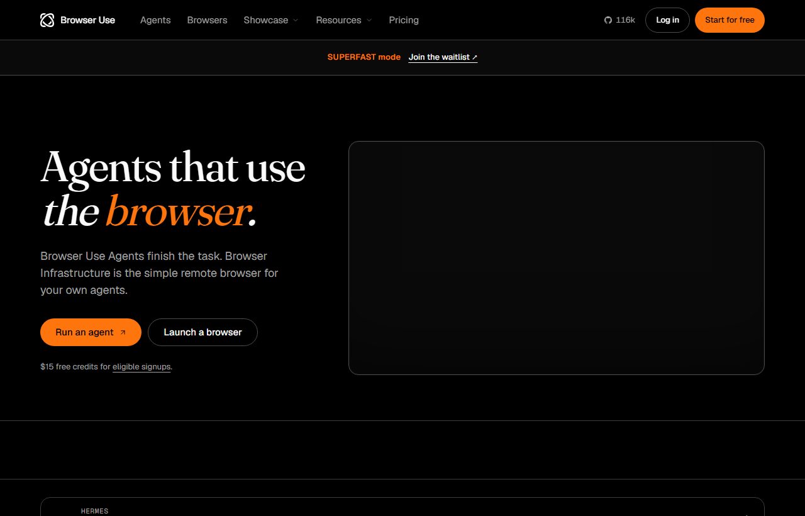Click the Browser Use logo icon
Screen dimensions: 805x516
coord(47,20)
